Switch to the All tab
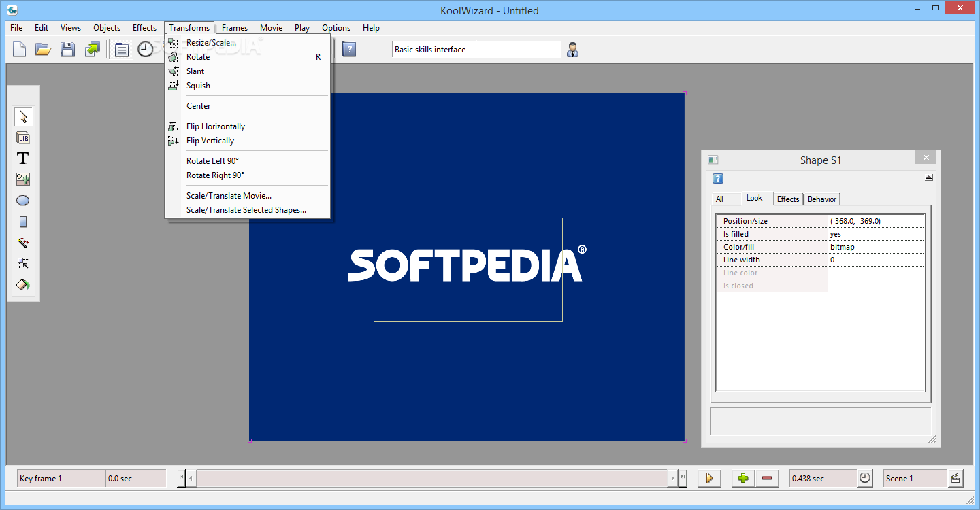This screenshot has height=510, width=980. point(719,199)
